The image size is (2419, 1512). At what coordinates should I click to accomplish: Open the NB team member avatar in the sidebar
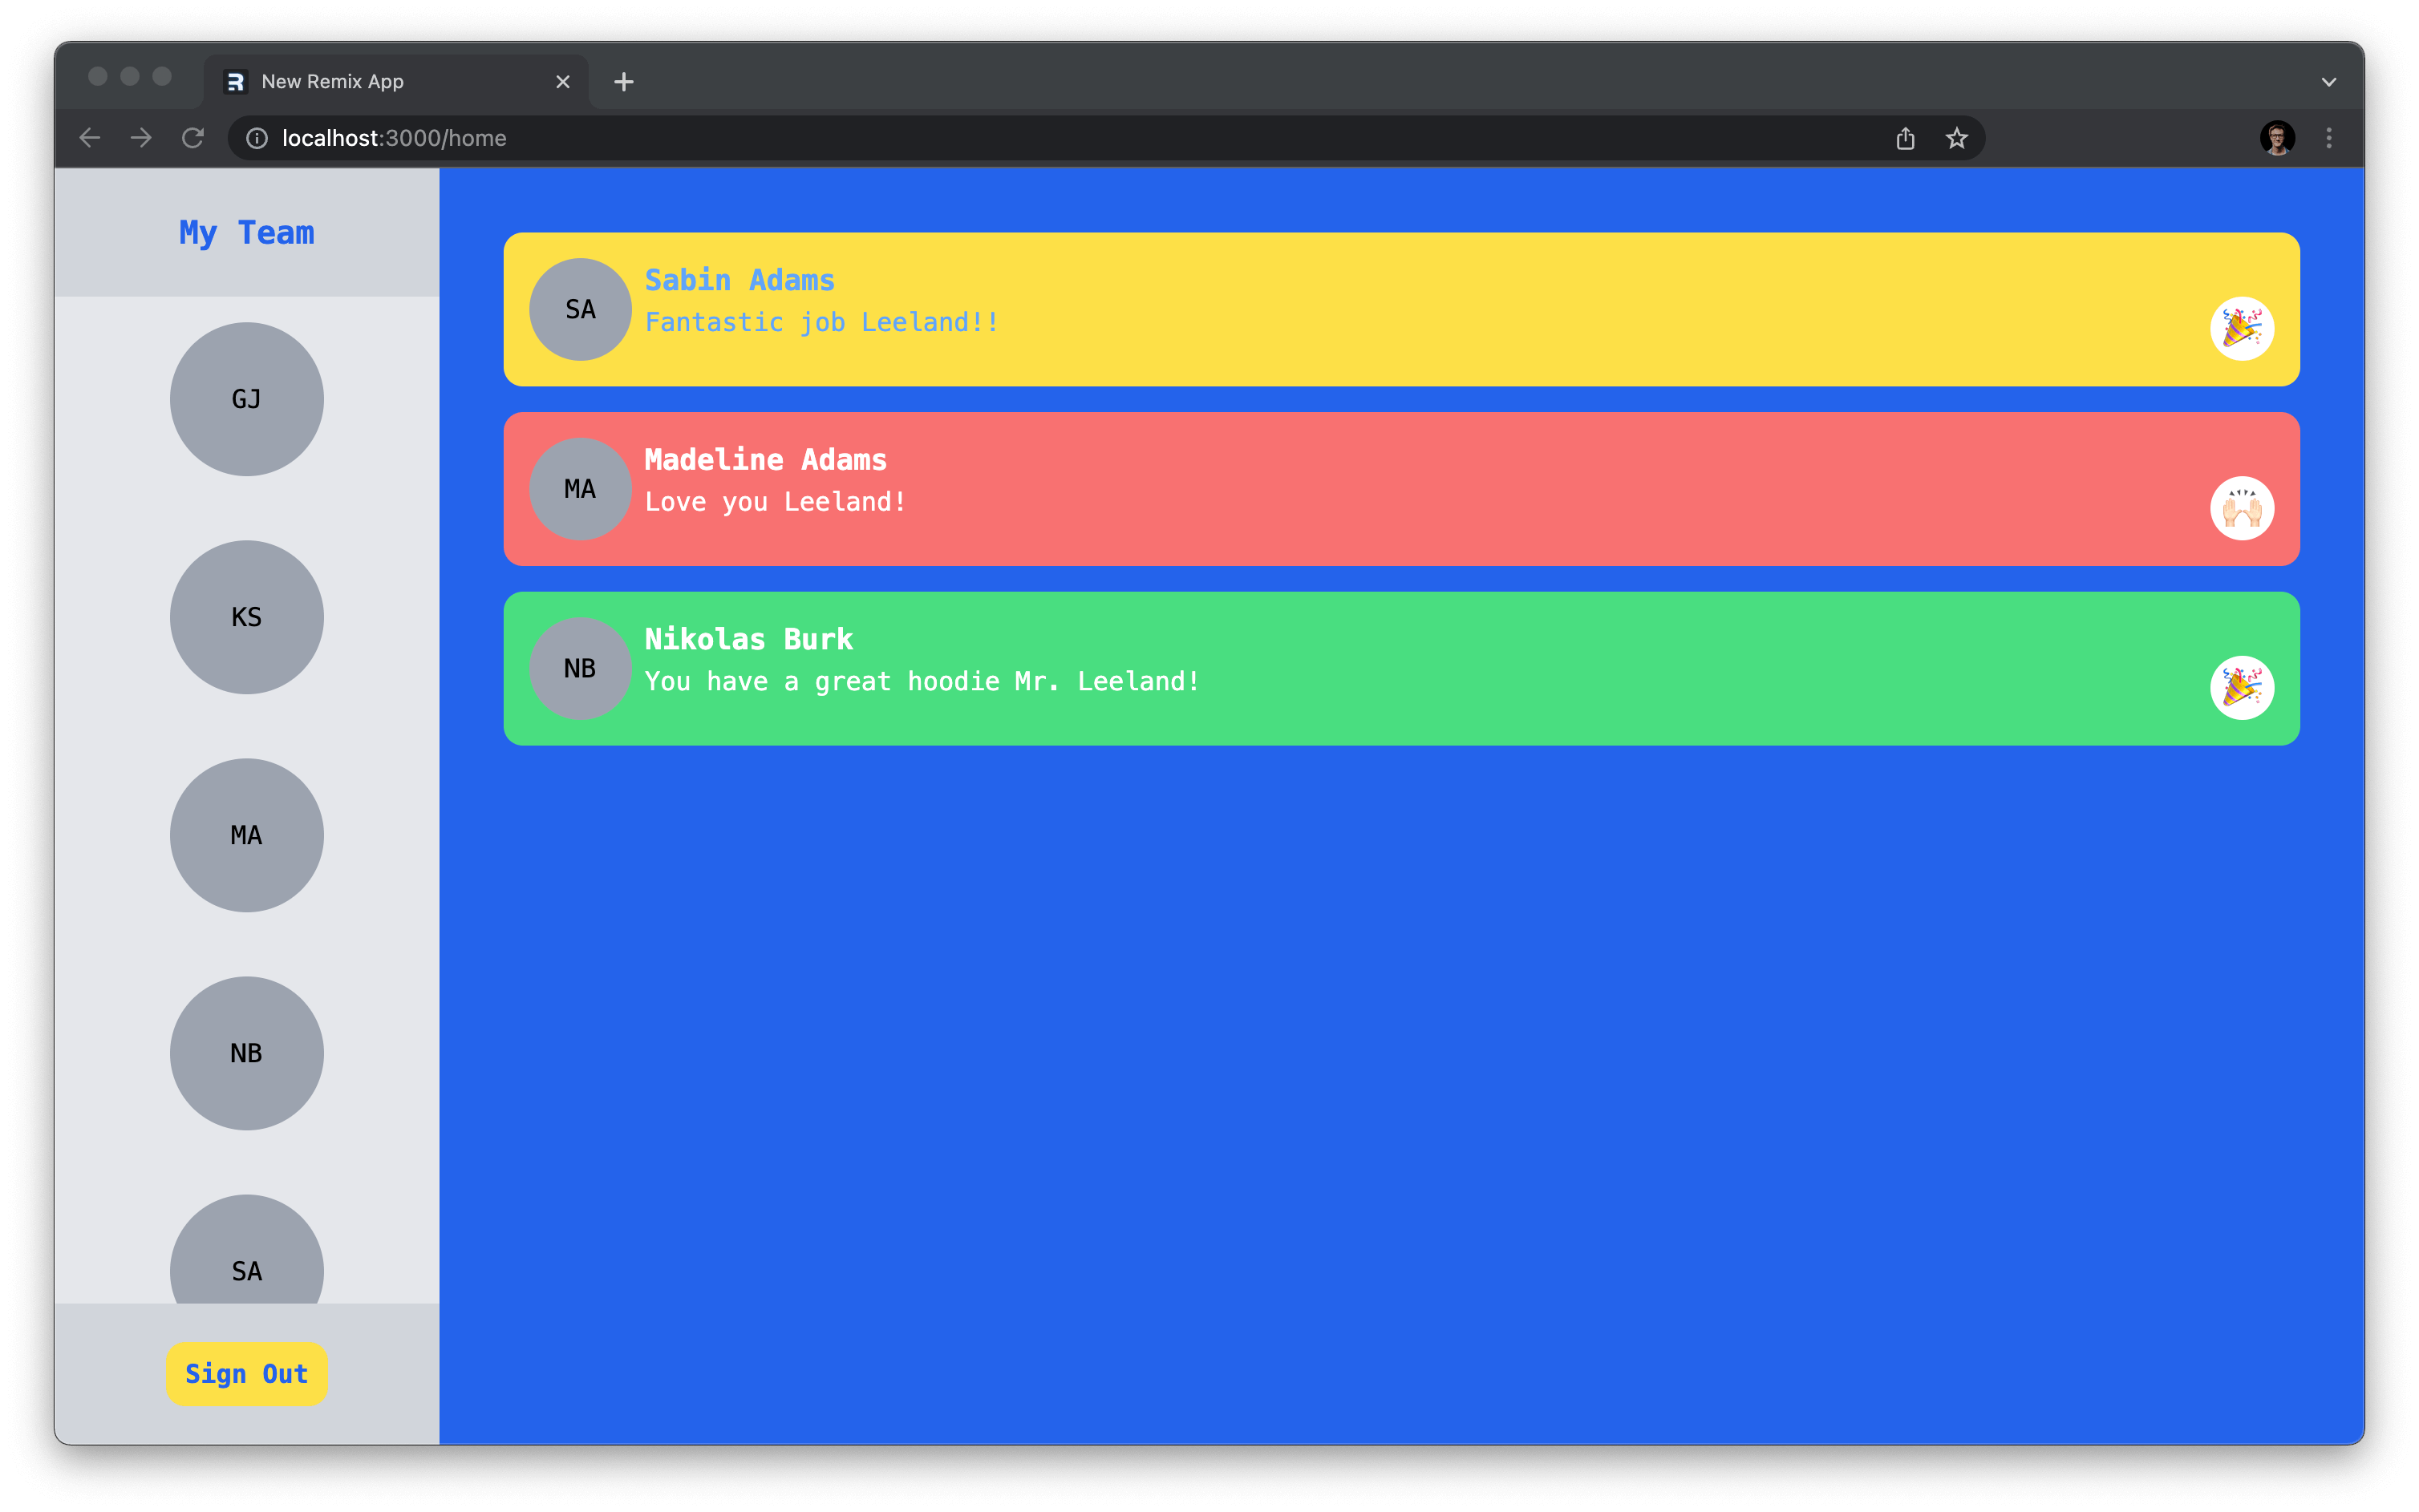246,1053
